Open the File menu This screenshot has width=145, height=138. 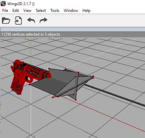pos(5,11)
